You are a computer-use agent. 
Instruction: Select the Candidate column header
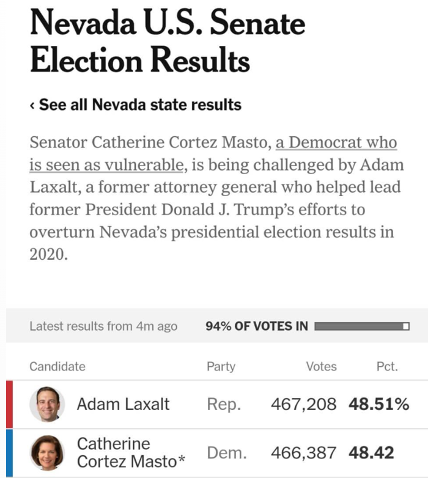pyautogui.click(x=57, y=366)
